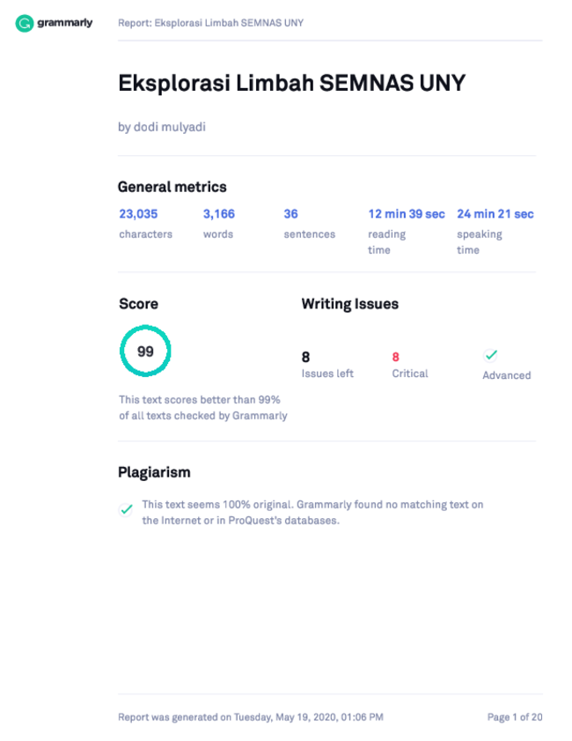Click the Writing Issues heading
Viewport: 572px width, 741px height.
(x=349, y=304)
